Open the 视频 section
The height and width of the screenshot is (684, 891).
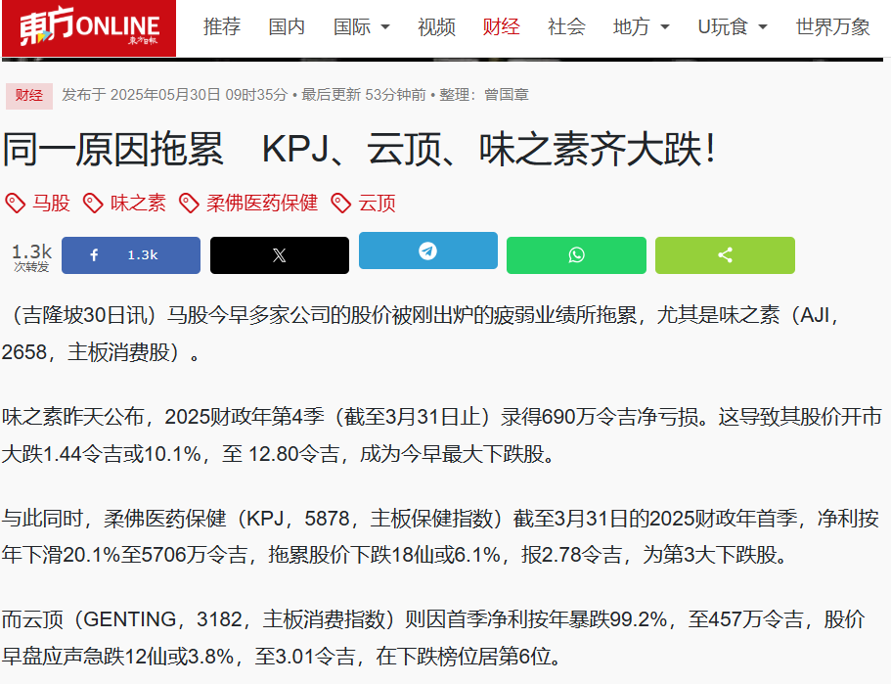click(436, 26)
